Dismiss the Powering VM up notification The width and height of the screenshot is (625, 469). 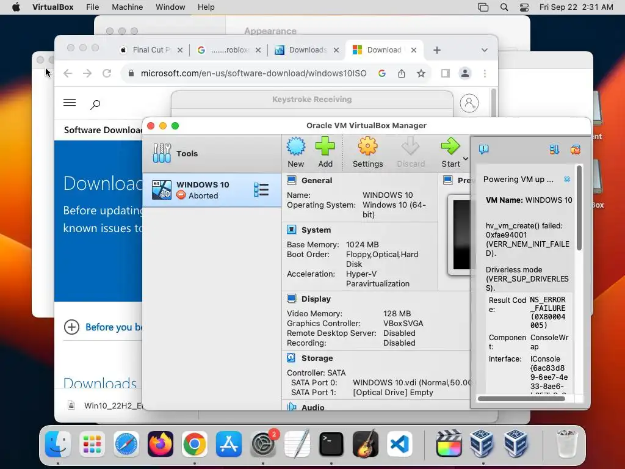[567, 179]
